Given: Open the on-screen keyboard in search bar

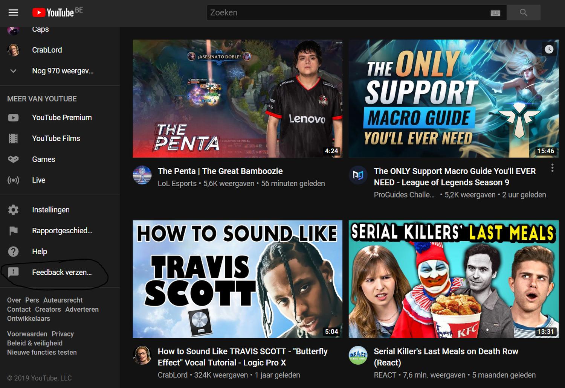Looking at the screenshot, I should (x=495, y=13).
